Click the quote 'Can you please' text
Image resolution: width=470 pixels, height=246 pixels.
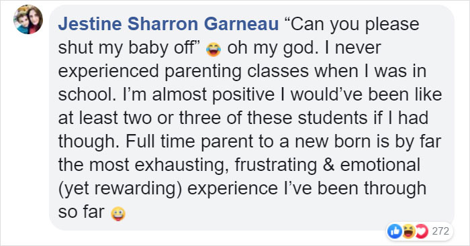[350, 25]
